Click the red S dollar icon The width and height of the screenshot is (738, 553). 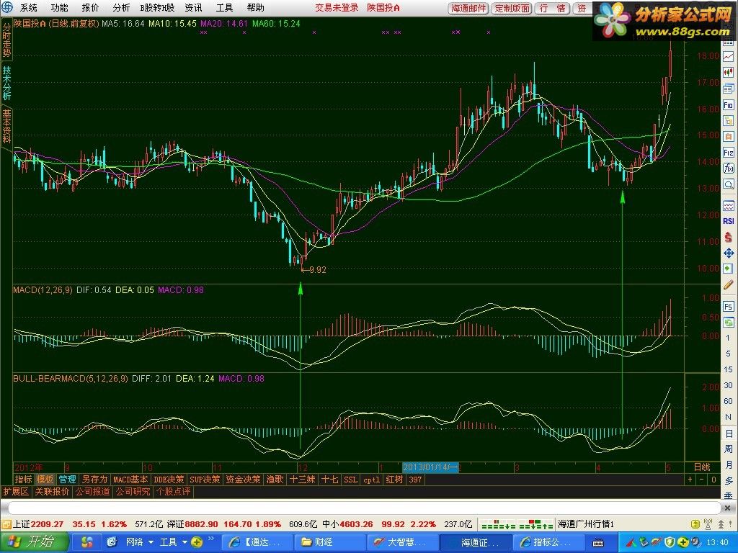point(728,238)
